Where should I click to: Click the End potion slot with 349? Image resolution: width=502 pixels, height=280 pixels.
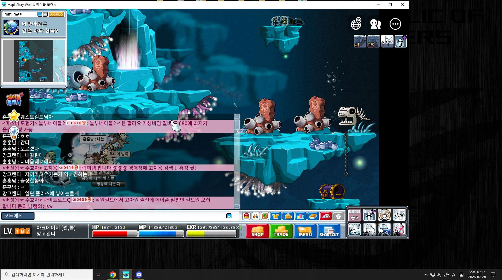pyautogui.click(x=384, y=229)
